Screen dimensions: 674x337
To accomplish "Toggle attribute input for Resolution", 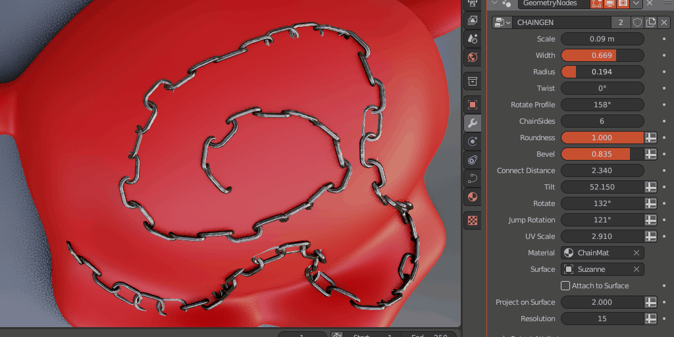I will 651,319.
